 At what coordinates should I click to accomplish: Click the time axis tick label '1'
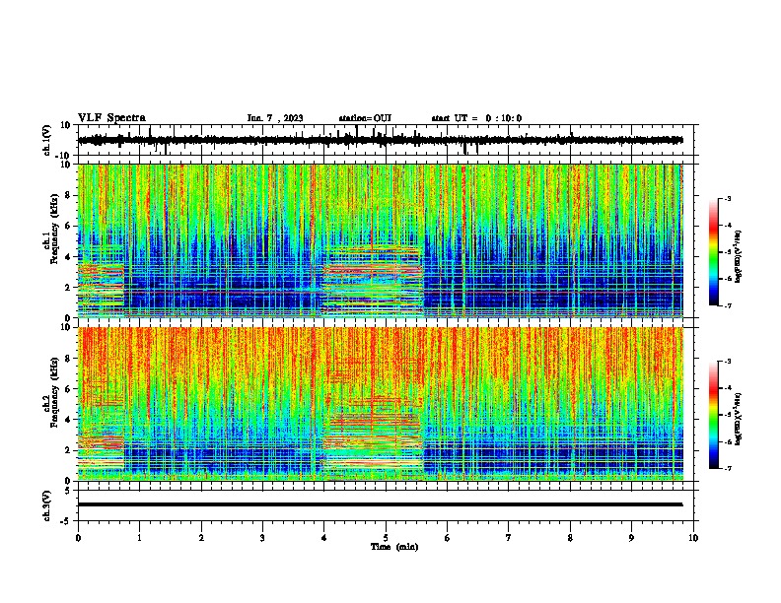tap(139, 538)
